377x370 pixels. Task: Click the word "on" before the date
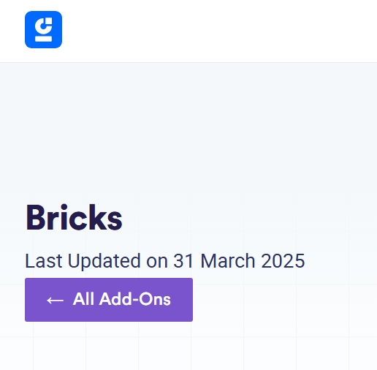click(x=157, y=263)
